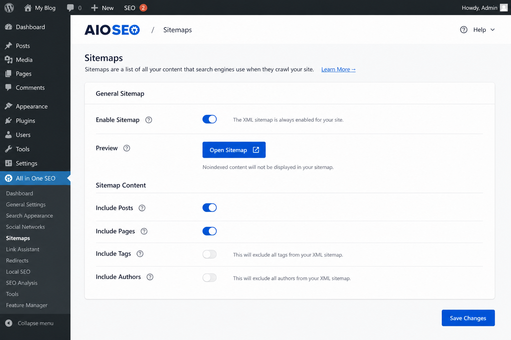Viewport: 511px width, 340px height.
Task: Show help tooltip for Include Authors
Action: click(x=150, y=277)
